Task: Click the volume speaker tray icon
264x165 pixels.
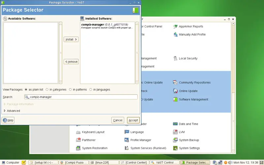Action: click(230, 162)
